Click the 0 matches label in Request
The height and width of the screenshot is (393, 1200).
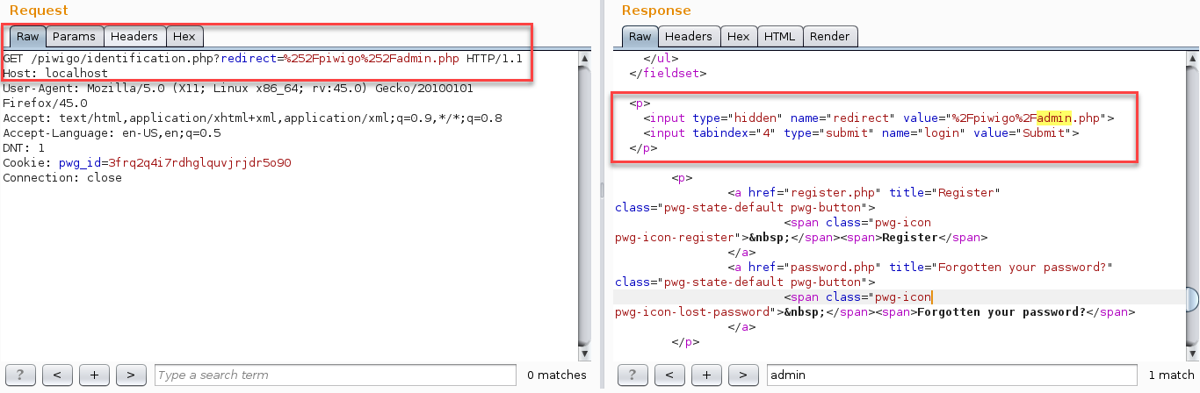557,375
